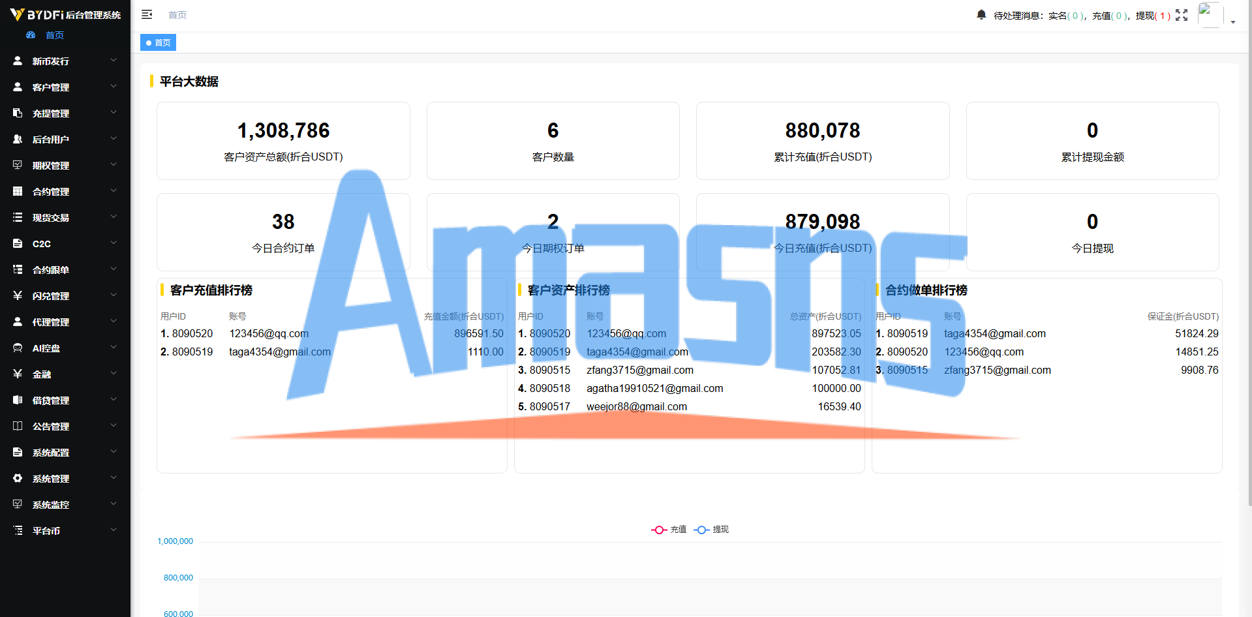The width and height of the screenshot is (1252, 617).
Task: Click the 系统管理 gear icon
Action: pos(18,478)
